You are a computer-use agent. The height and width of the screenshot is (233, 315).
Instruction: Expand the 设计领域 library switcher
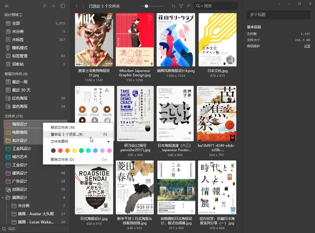pos(13,15)
